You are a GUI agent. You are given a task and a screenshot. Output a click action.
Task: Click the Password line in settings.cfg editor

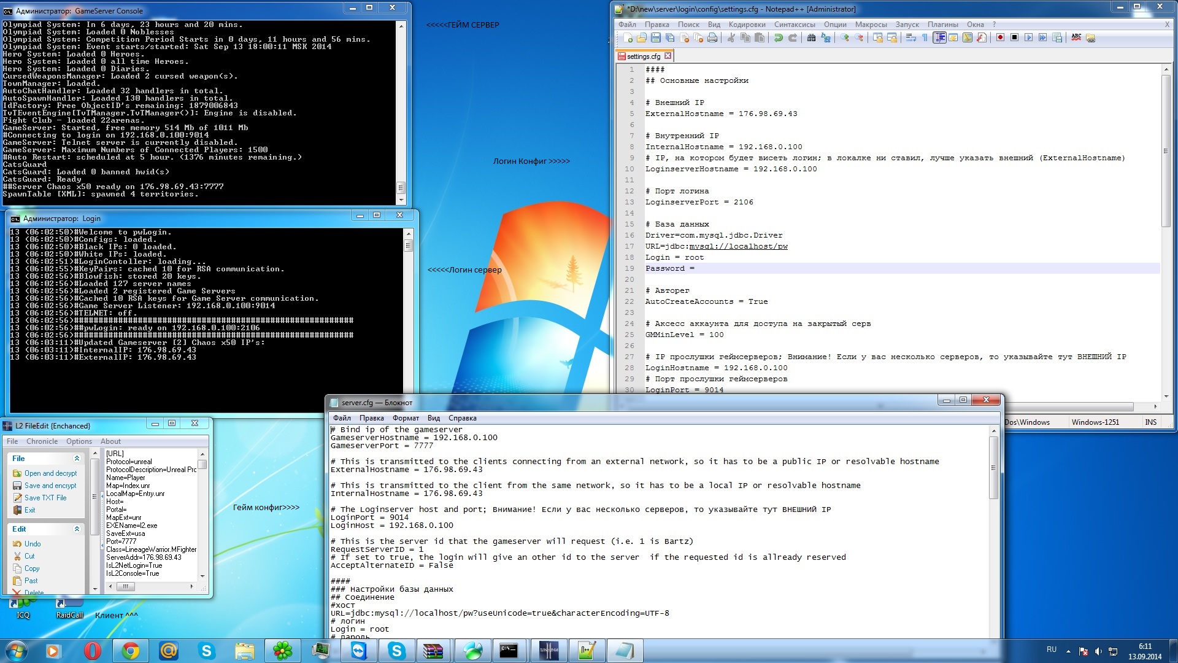902,268
